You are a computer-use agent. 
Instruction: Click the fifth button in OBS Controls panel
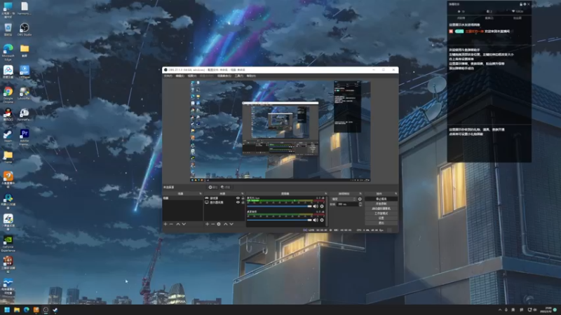[x=381, y=218]
